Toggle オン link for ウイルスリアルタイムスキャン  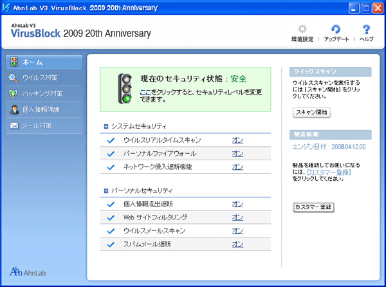pos(237,140)
